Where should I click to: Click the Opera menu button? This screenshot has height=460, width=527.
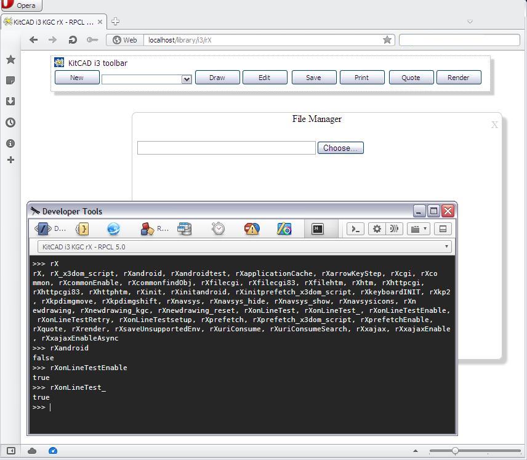(x=21, y=5)
